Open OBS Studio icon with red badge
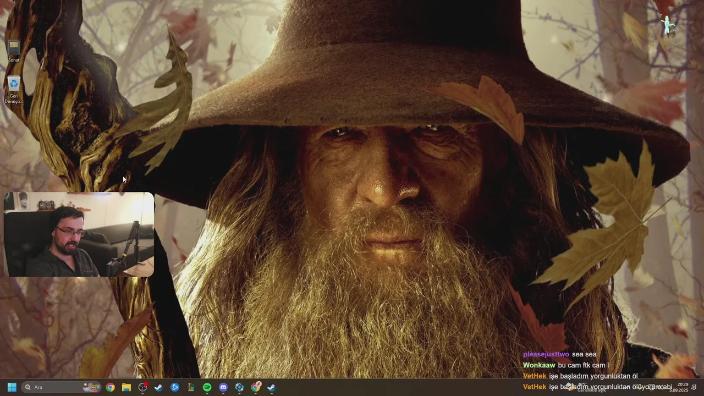The height and width of the screenshot is (396, 704). (143, 387)
